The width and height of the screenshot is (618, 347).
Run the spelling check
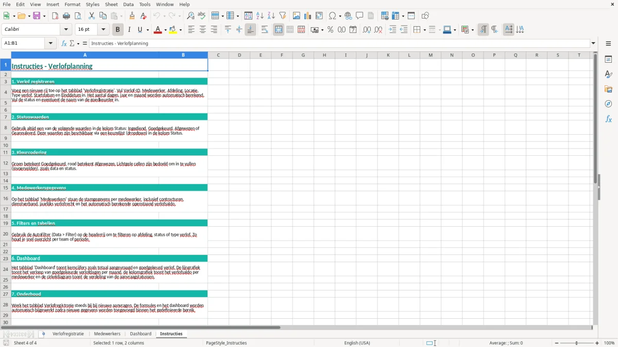click(202, 16)
